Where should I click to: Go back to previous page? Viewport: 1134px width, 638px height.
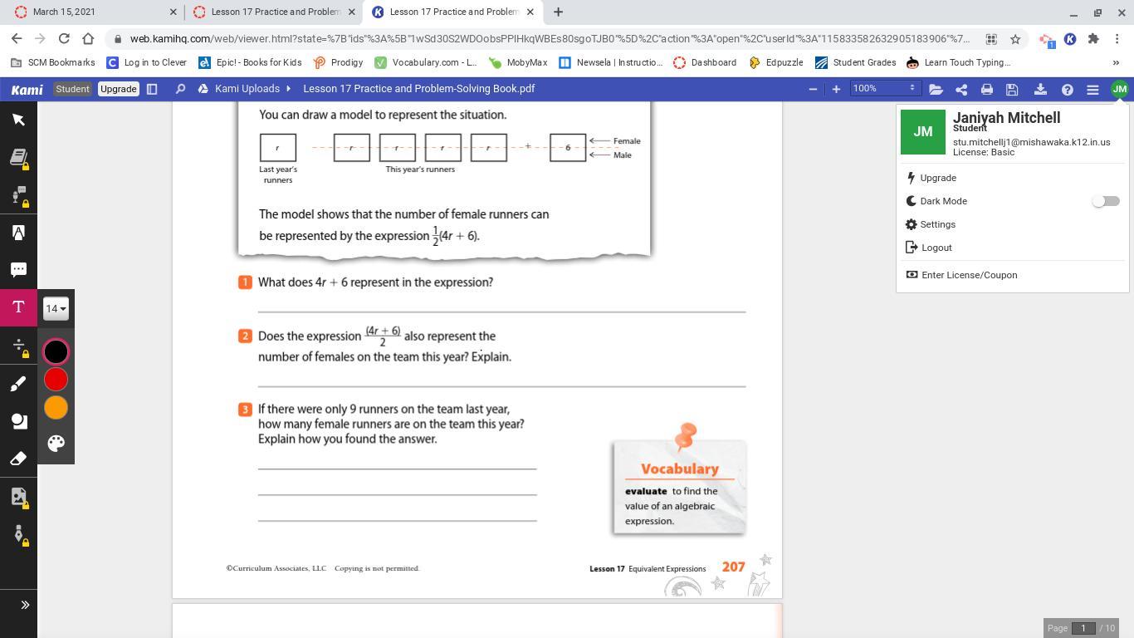click(x=17, y=38)
